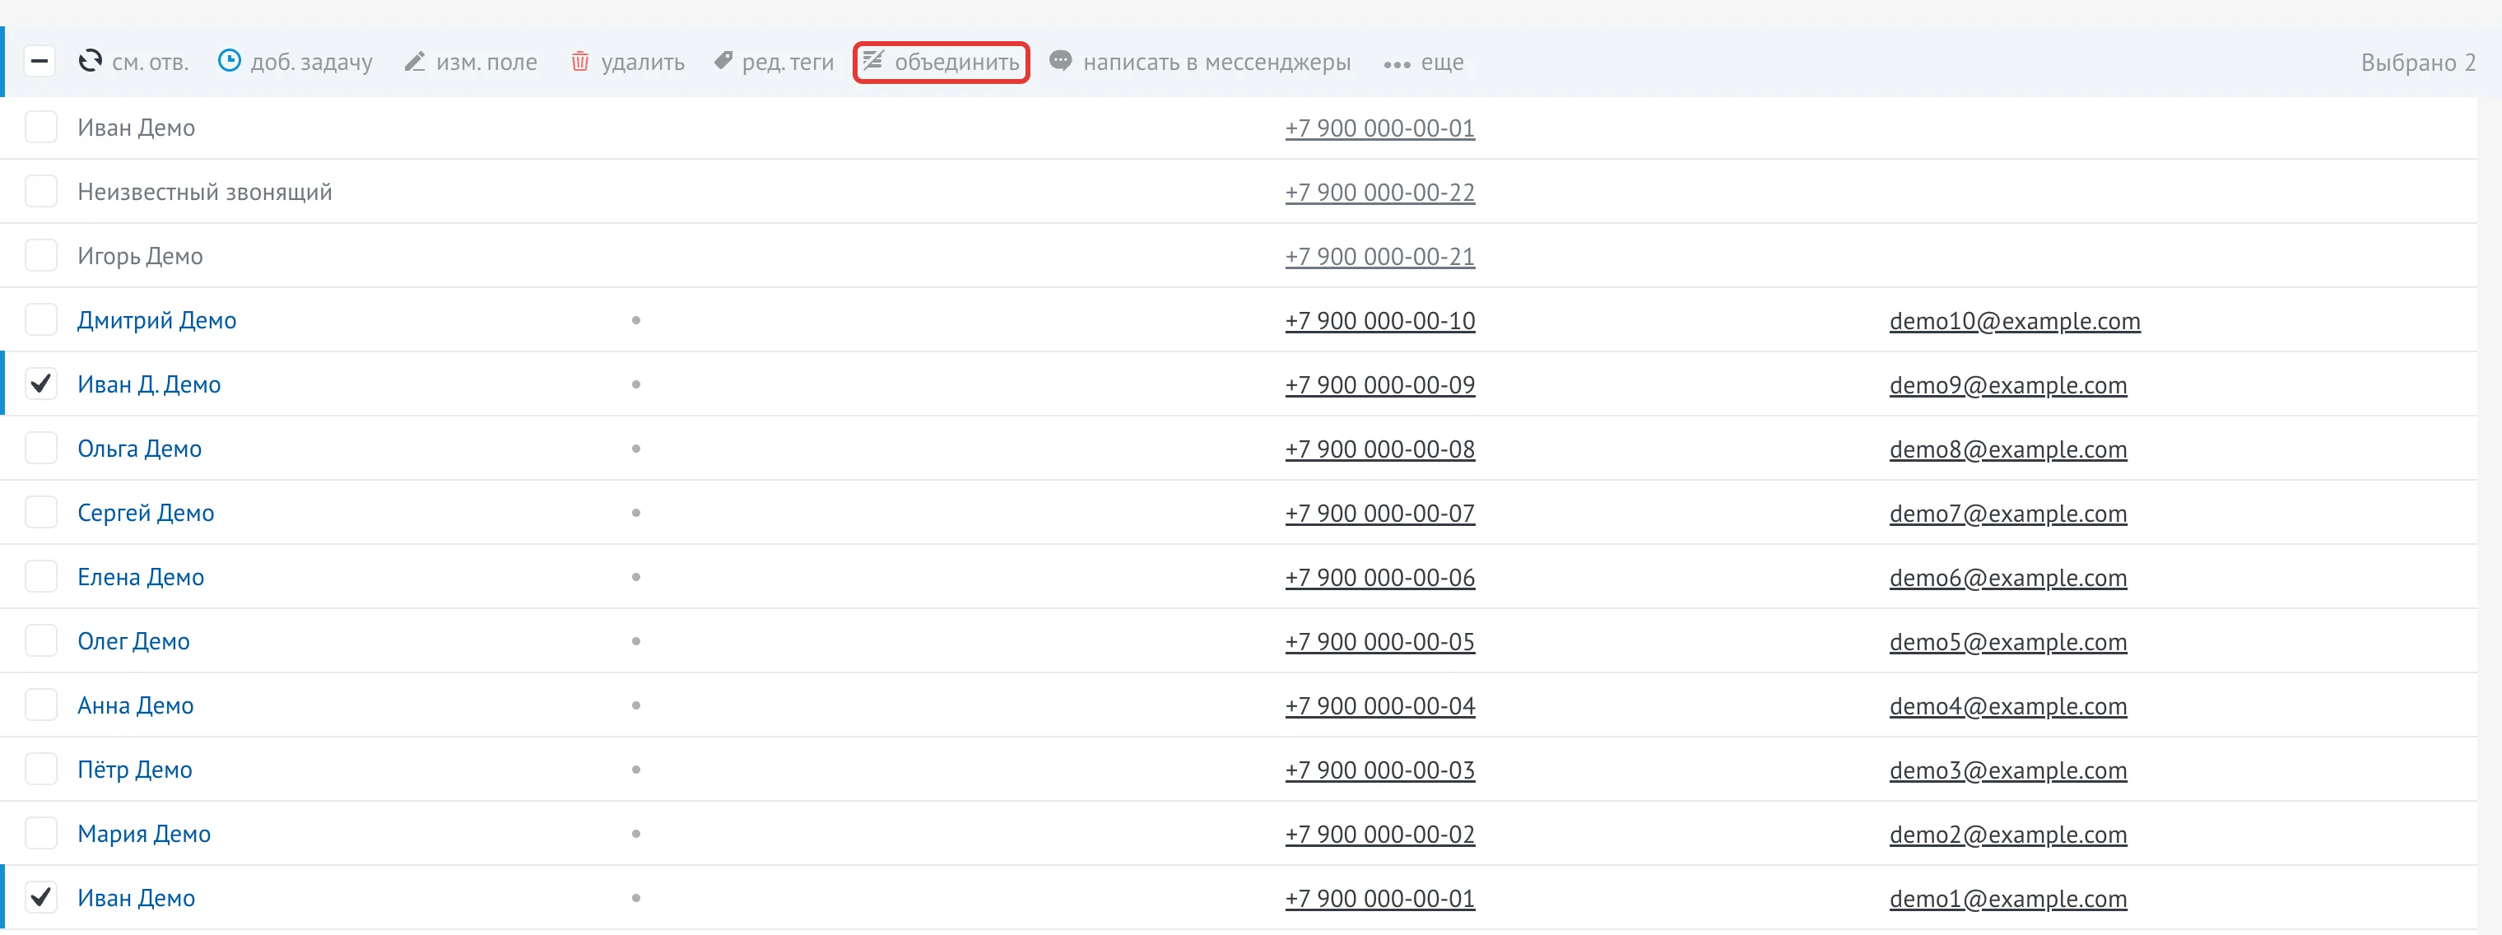The width and height of the screenshot is (2502, 935).
Task: Click email demo2@example.com
Action: tap(2007, 833)
